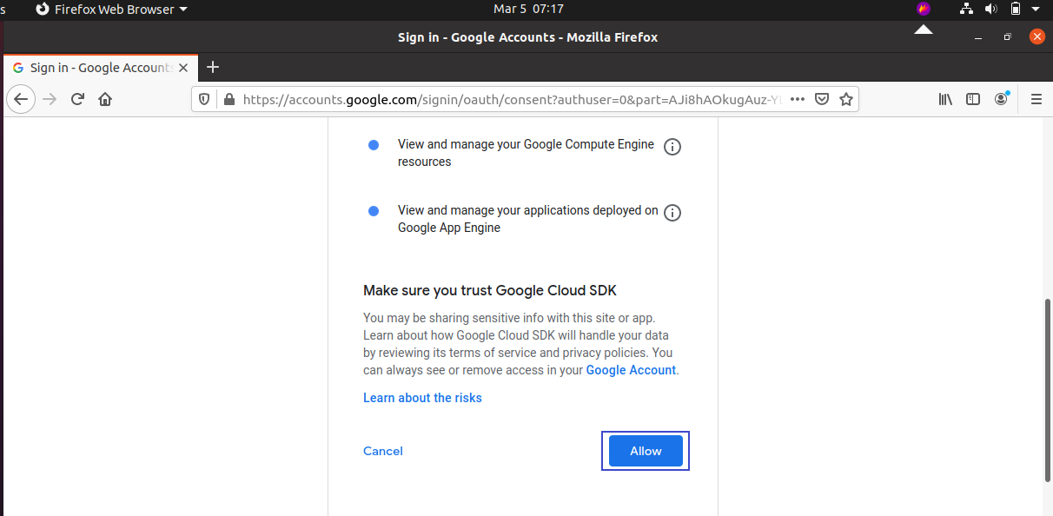Go to the Firefox home page
Screen dimensions: 1053x516
(x=105, y=99)
